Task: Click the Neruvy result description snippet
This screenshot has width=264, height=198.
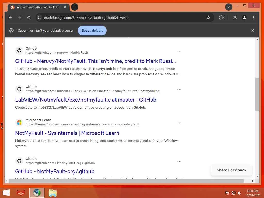Action: tap(98, 71)
